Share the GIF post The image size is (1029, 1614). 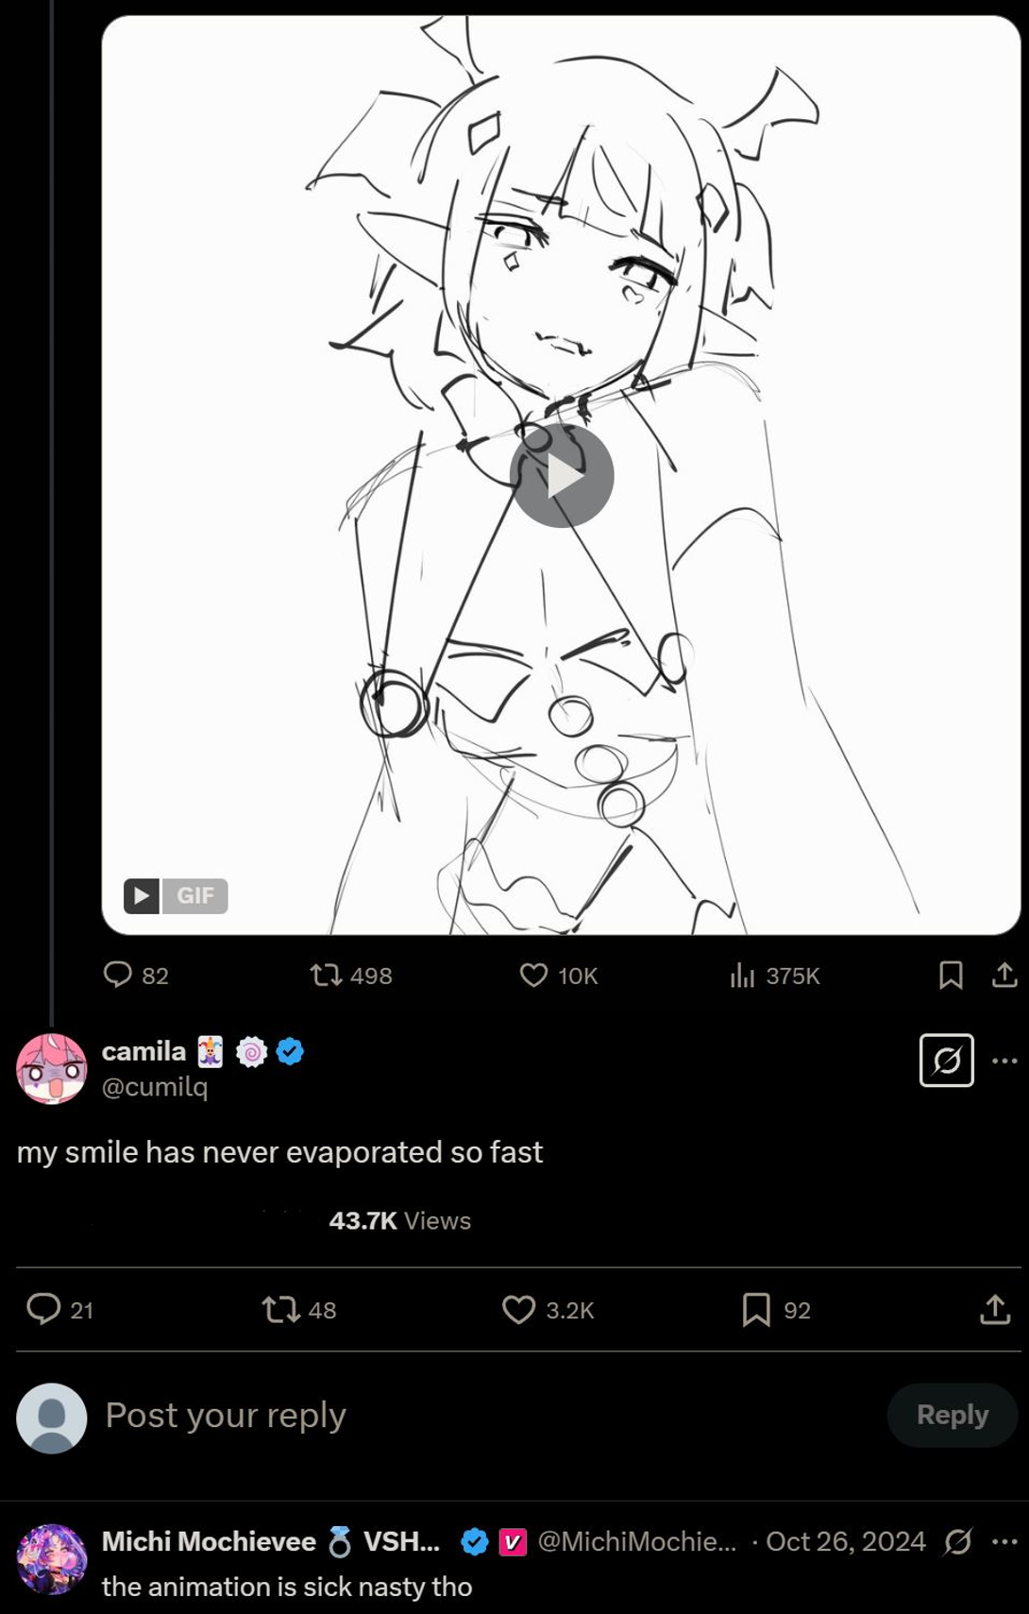(x=1004, y=975)
